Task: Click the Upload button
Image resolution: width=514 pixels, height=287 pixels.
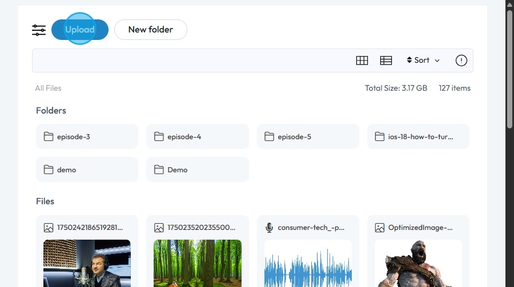Action: tap(79, 30)
